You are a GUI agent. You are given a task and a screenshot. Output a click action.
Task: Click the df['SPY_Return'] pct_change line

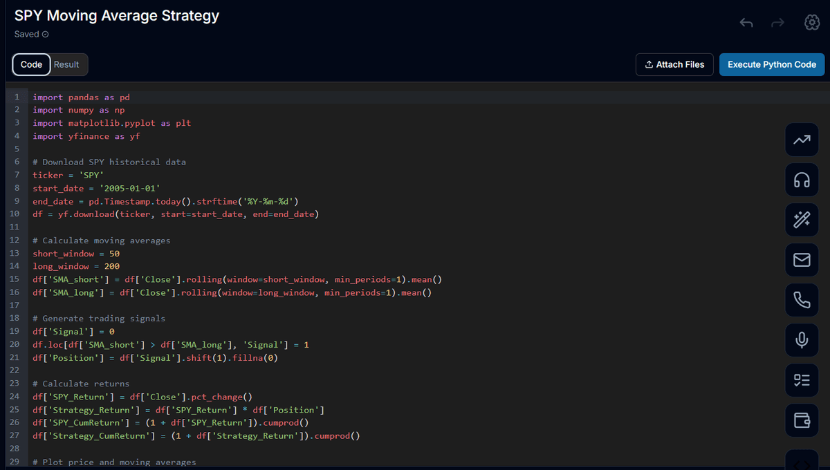coord(142,397)
